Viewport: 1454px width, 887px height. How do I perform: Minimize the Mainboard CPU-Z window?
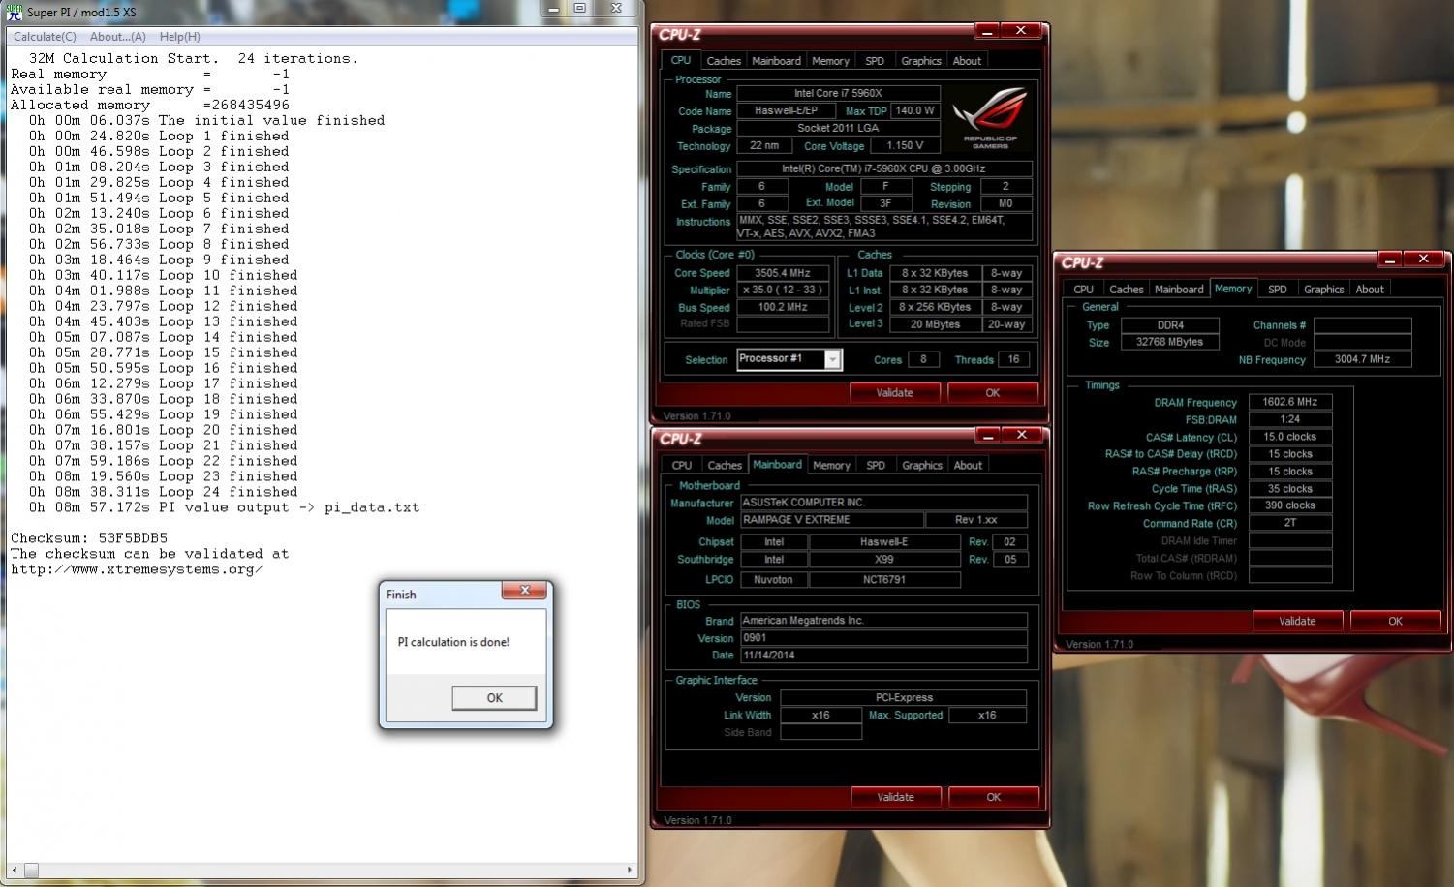[987, 435]
